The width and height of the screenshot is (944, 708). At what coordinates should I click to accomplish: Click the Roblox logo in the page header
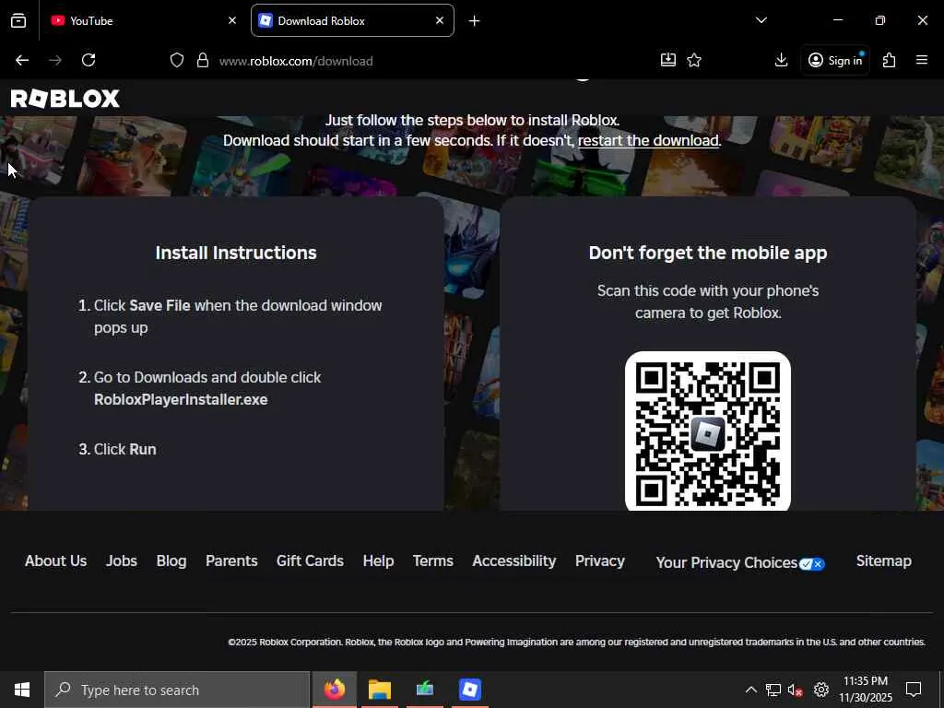click(65, 99)
